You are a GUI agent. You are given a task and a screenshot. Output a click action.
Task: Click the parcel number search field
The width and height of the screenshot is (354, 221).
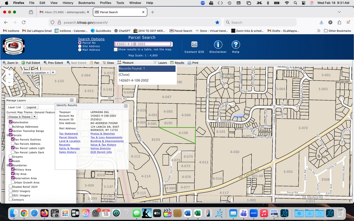[x=143, y=44]
